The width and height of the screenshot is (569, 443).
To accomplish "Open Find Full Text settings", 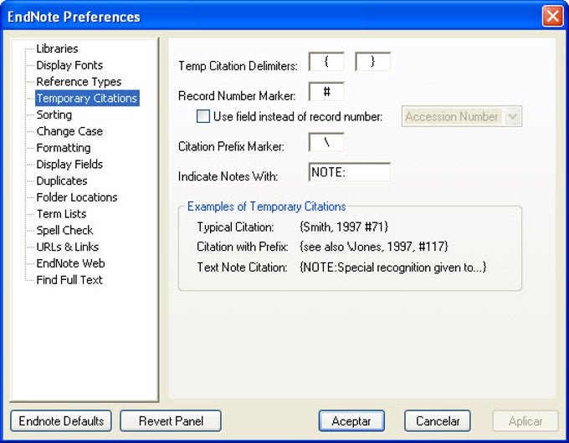I will coord(69,280).
